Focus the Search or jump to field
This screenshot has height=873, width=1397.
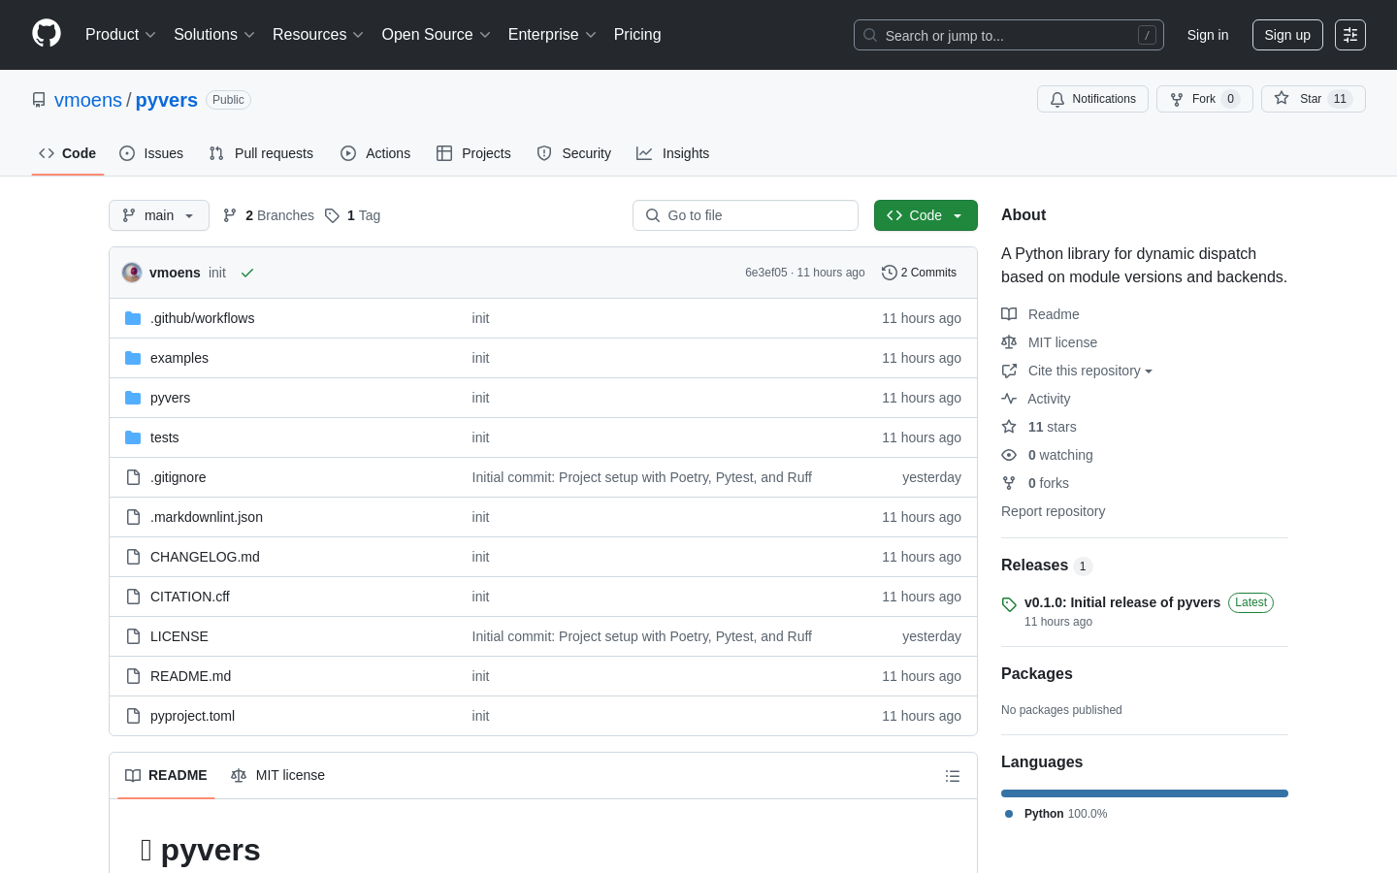click(1009, 35)
